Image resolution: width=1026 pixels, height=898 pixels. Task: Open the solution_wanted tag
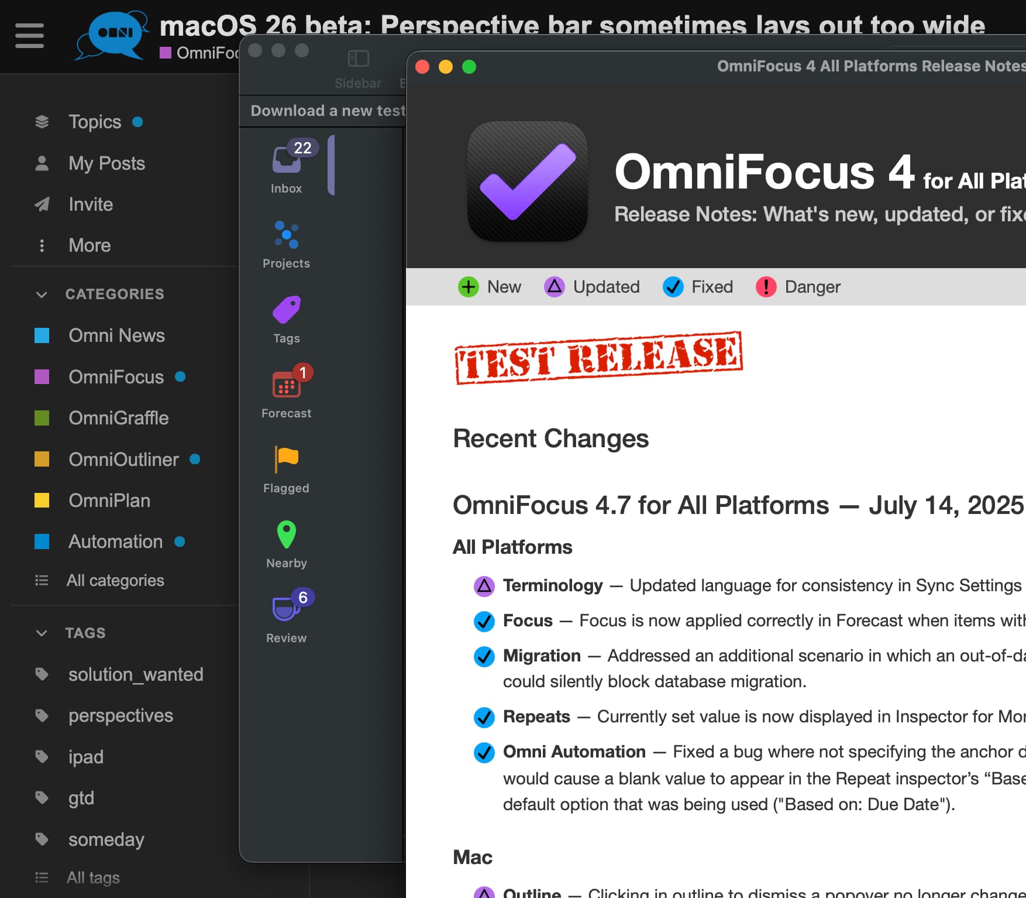click(x=136, y=674)
